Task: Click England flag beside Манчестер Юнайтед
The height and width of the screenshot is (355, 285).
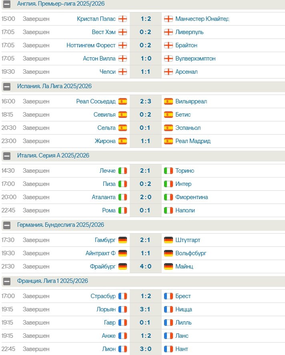Action: (169, 19)
